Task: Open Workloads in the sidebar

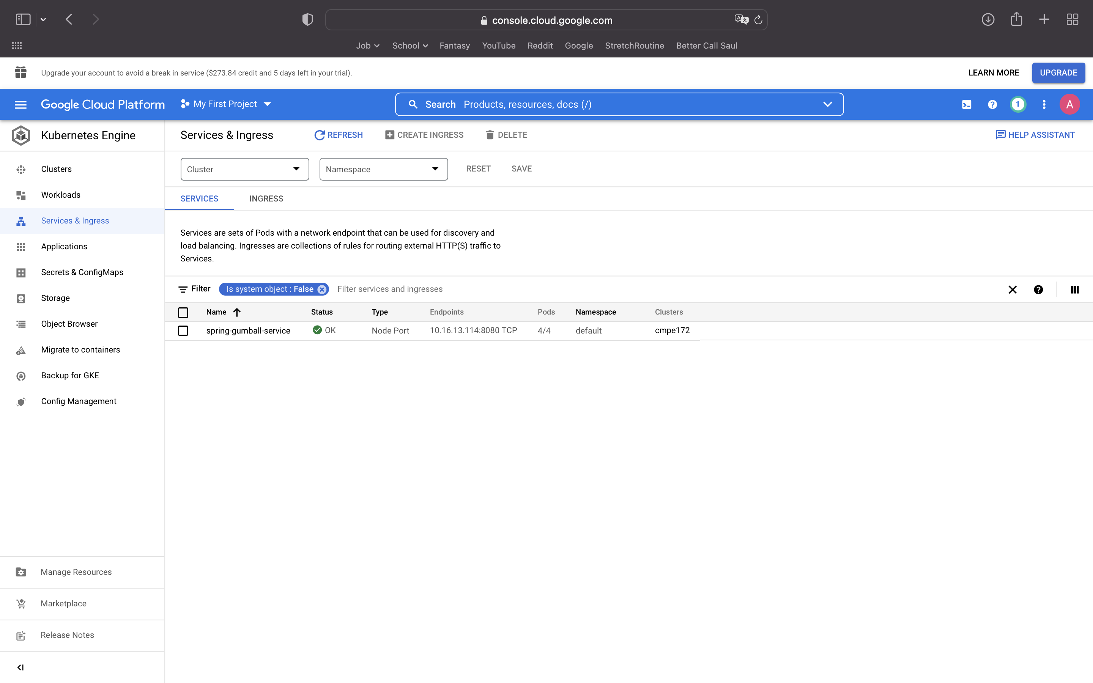Action: (x=60, y=195)
